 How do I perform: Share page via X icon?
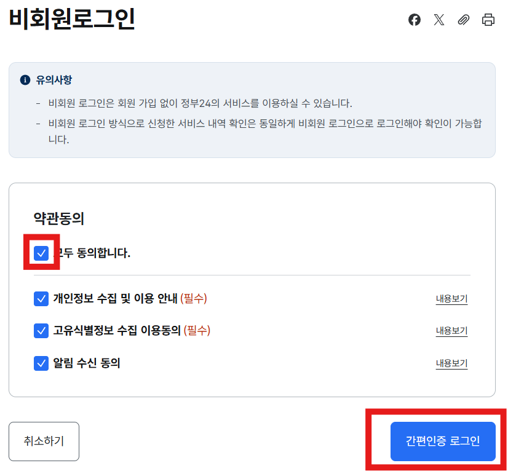[439, 20]
